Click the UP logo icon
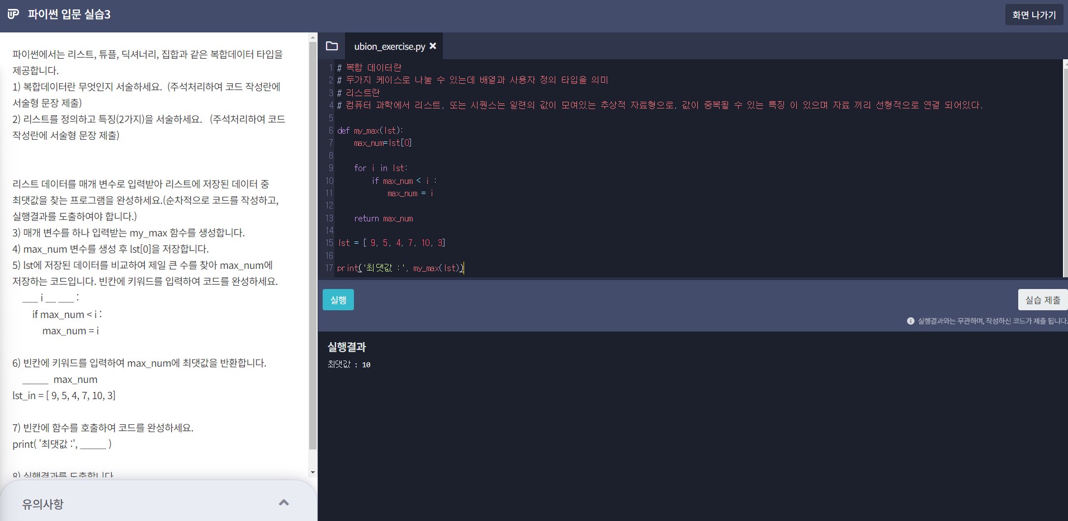 coord(13,14)
